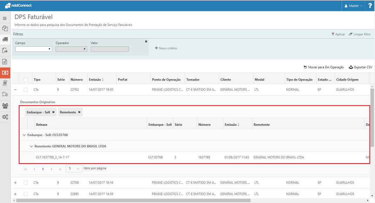The height and width of the screenshot is (203, 375).
Task: Toggle the select-all checkbox in table header
Action: click(26, 80)
